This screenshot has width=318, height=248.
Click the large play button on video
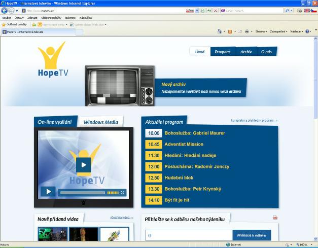click(84, 165)
